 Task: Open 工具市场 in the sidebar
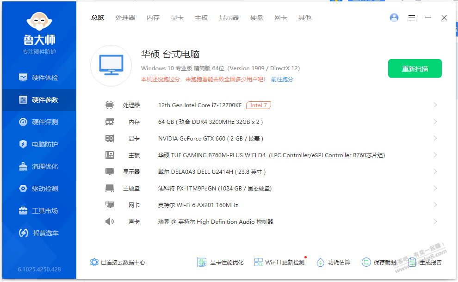tap(39, 211)
